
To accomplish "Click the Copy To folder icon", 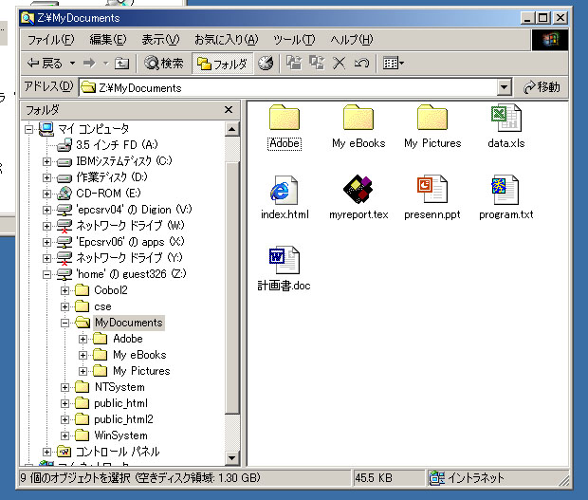I will [x=317, y=63].
